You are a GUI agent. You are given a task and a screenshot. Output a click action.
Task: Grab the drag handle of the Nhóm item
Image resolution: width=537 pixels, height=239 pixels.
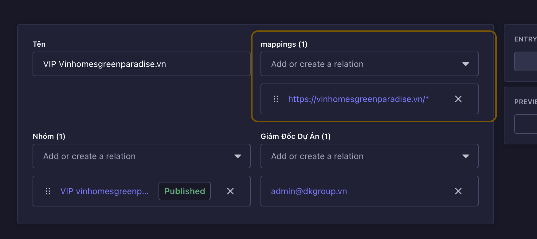click(48, 191)
